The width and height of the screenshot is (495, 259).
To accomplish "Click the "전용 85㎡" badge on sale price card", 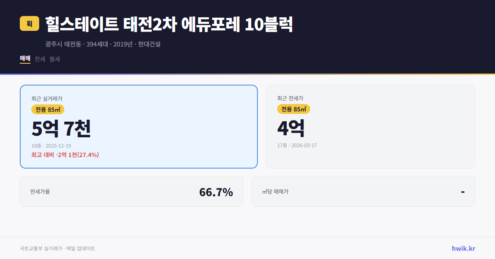I will click(47, 110).
